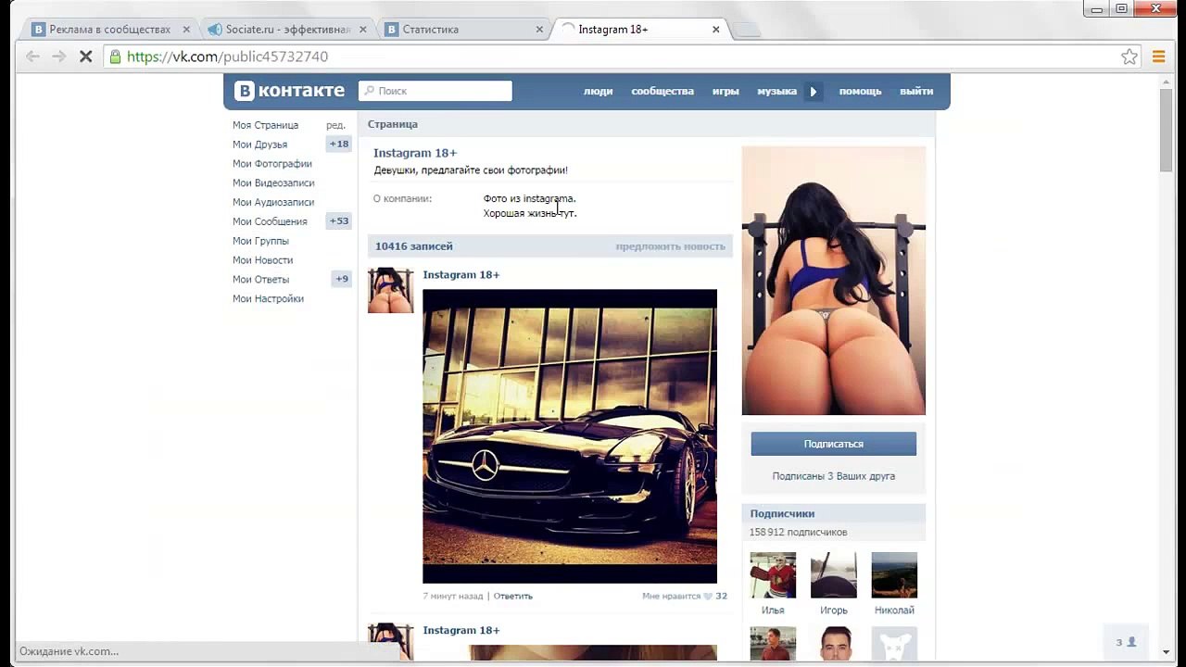This screenshot has height=667, width=1186.
Task: Open the friends online counter at bottom right
Action: pos(1127,642)
